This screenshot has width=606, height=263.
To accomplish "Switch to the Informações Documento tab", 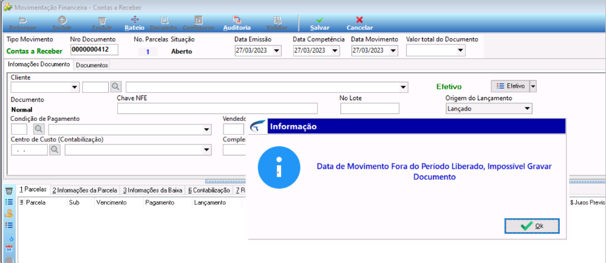I will pos(39,64).
